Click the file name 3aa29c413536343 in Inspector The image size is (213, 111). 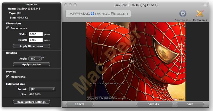click(28, 9)
